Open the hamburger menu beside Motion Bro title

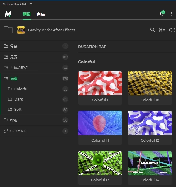click(x=31, y=4)
